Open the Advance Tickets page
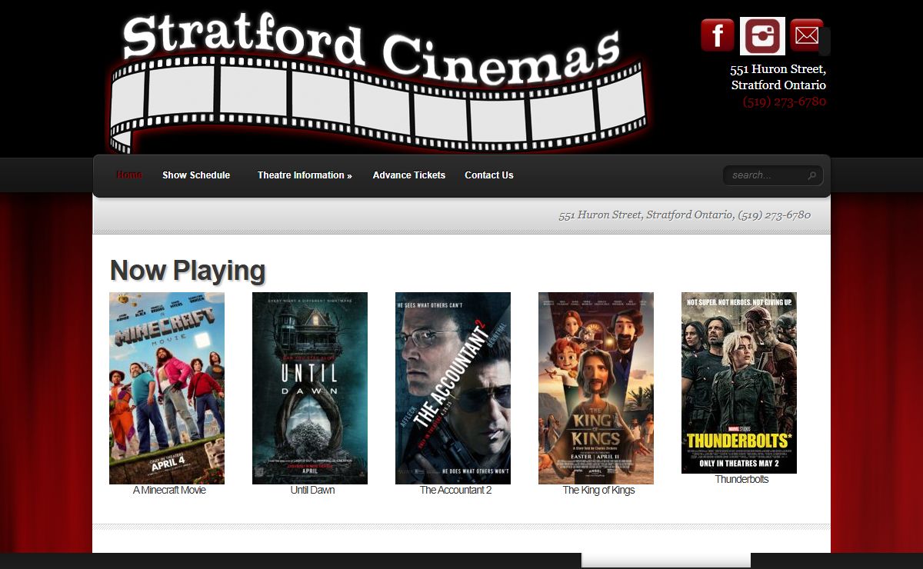 tap(409, 175)
